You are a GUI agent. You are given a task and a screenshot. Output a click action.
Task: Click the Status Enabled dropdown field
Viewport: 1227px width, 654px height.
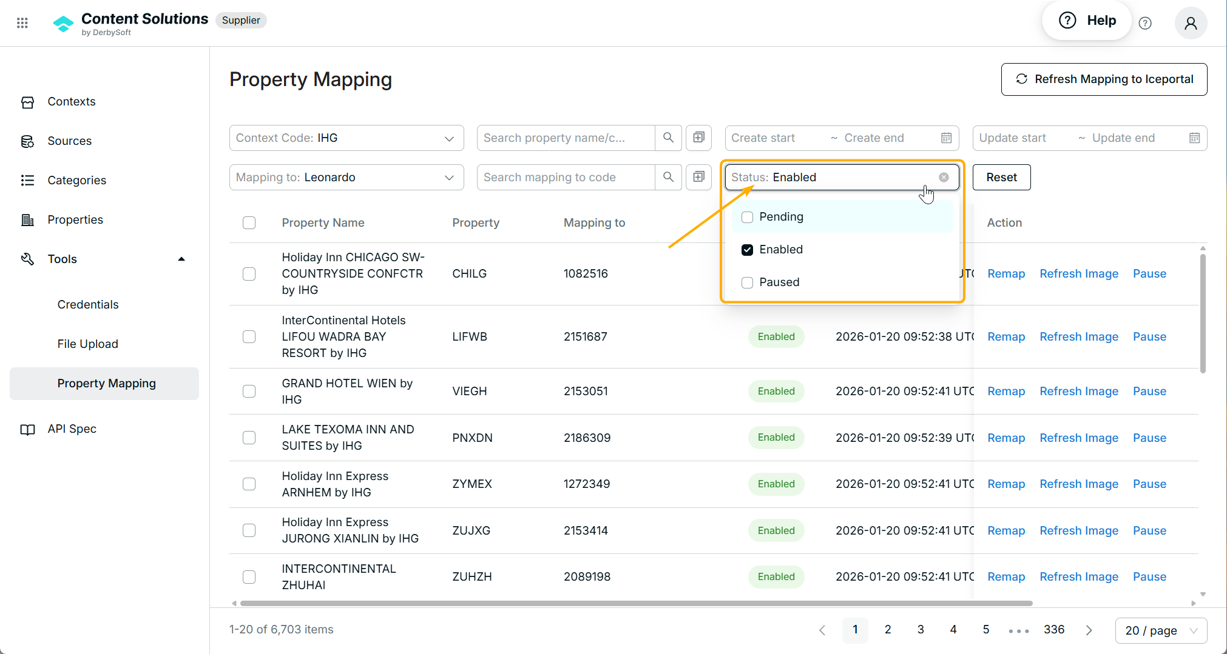click(x=842, y=177)
